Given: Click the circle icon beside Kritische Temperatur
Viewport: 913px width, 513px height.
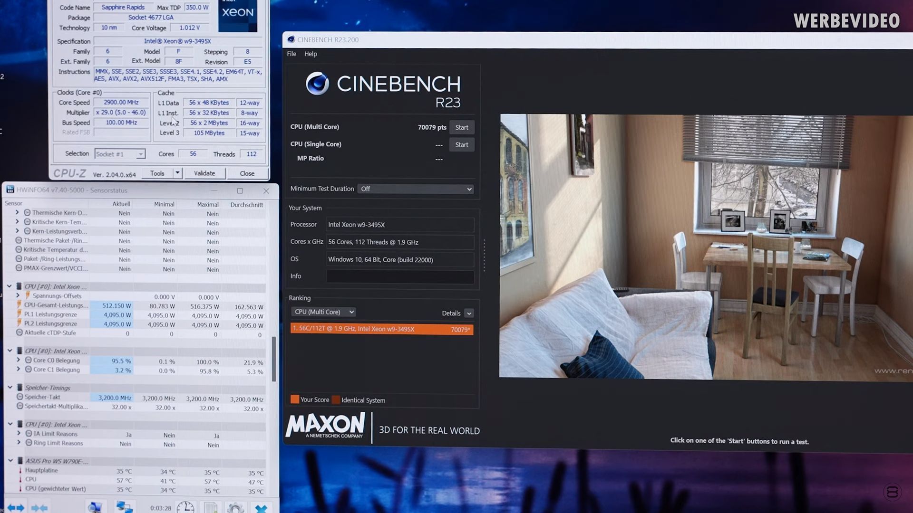Looking at the screenshot, I should [19, 249].
